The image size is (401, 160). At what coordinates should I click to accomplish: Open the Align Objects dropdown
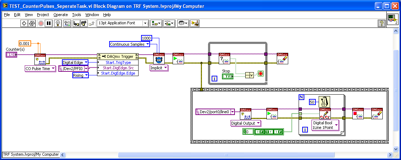[156, 23]
